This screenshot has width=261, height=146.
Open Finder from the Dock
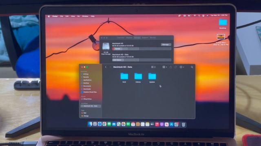tap(90, 124)
